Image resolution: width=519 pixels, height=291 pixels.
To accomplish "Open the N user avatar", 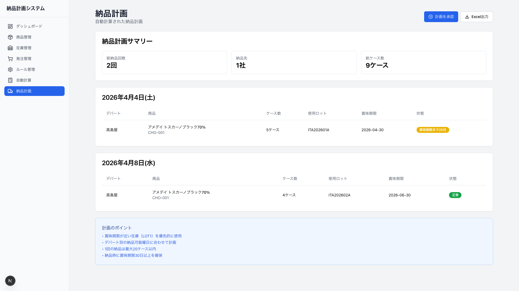I will point(10,280).
